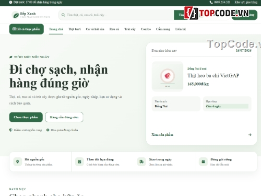The image size is (261, 196).
Task: Open the Trái cây menu item
Action: [x=130, y=29]
